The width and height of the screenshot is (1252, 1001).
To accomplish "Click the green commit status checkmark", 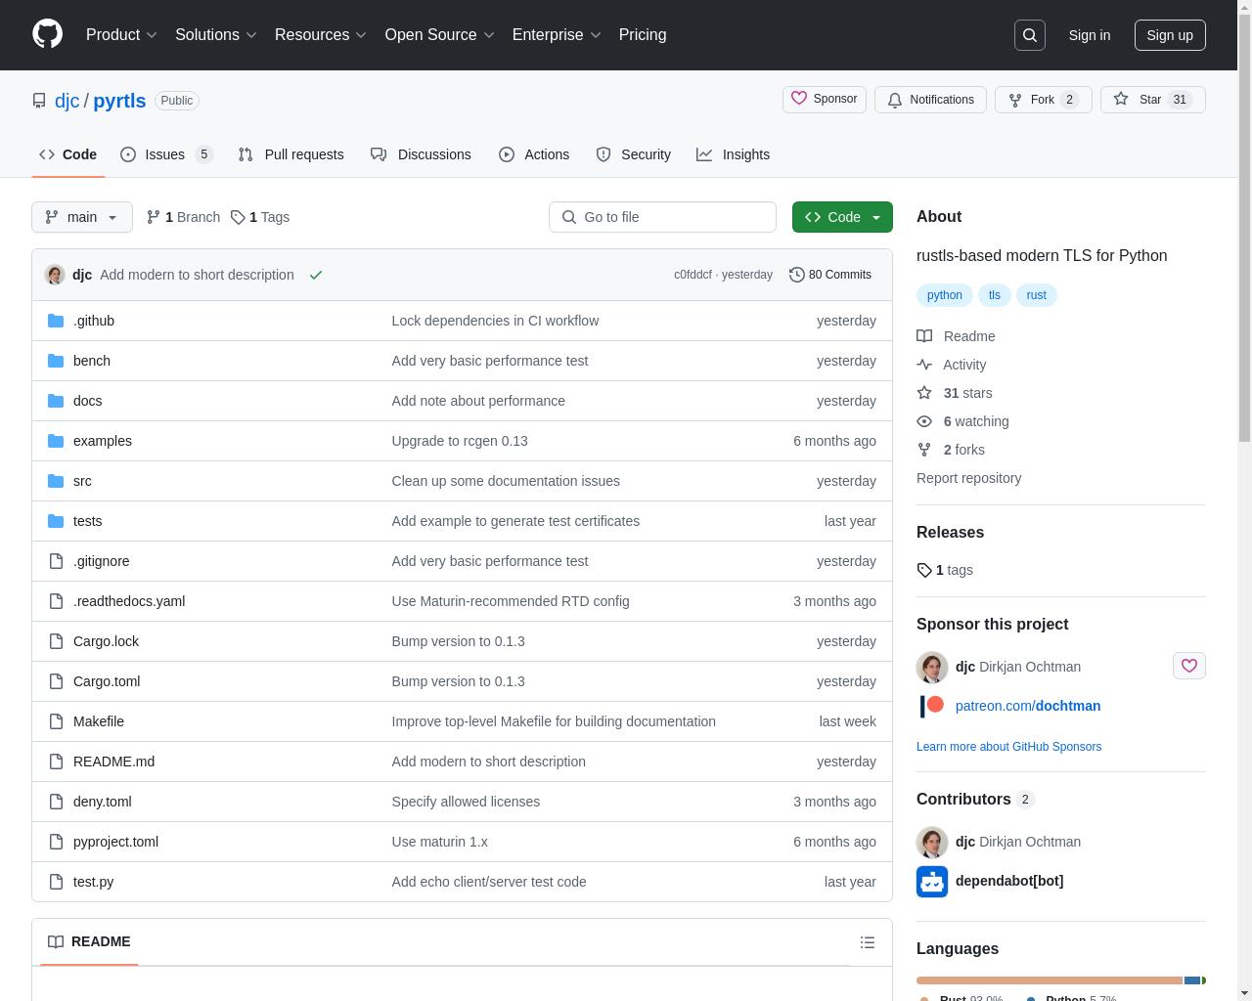I will pos(316,275).
